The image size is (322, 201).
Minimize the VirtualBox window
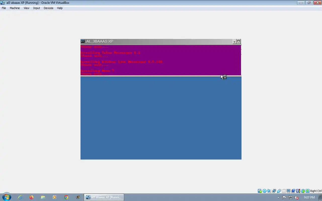pyautogui.click(x=301, y=3)
